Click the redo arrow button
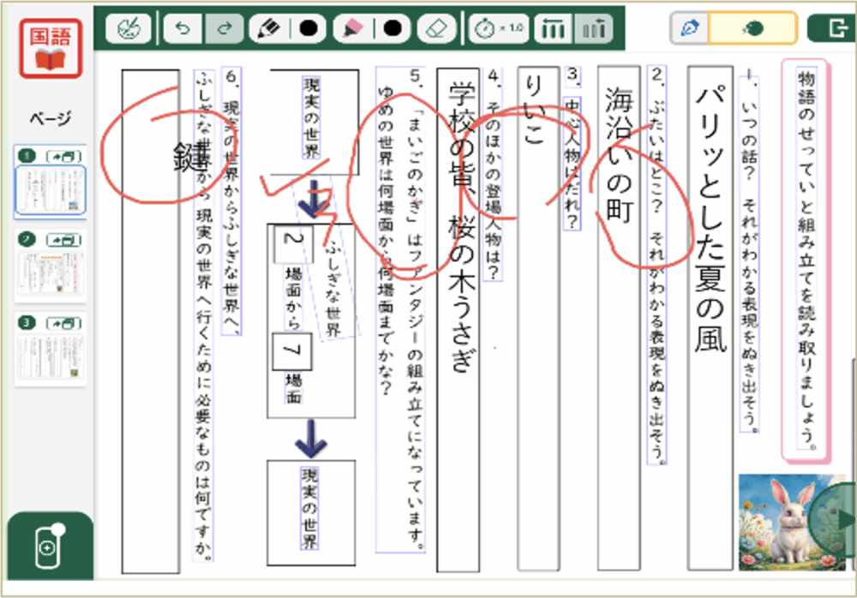Screen dimensions: 857x598 (x=225, y=28)
